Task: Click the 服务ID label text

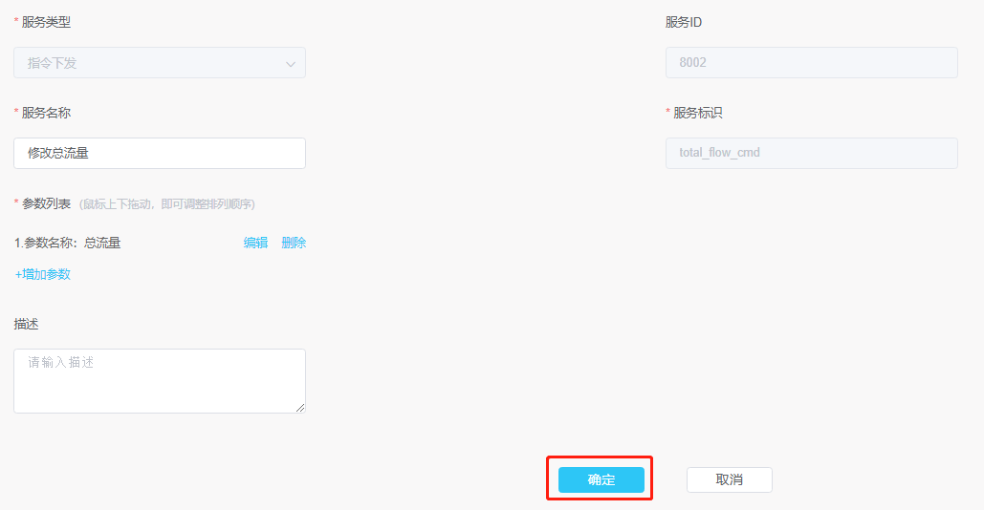Action: (x=684, y=23)
